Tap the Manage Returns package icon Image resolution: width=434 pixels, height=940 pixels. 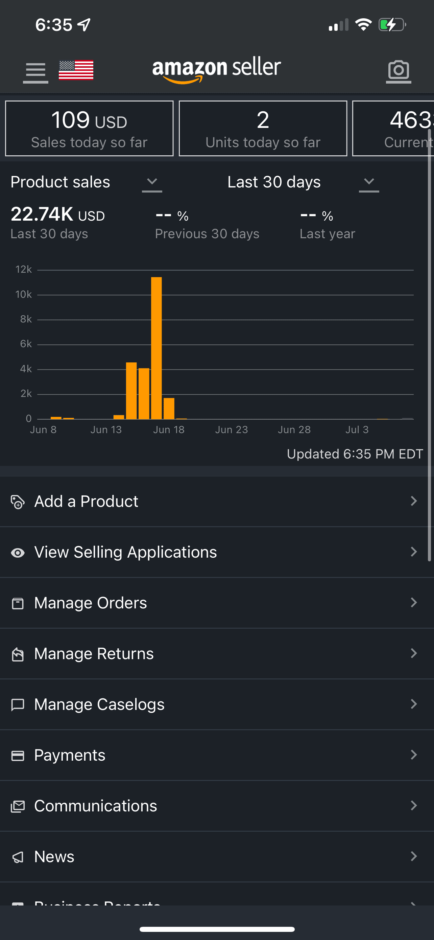[x=18, y=654]
